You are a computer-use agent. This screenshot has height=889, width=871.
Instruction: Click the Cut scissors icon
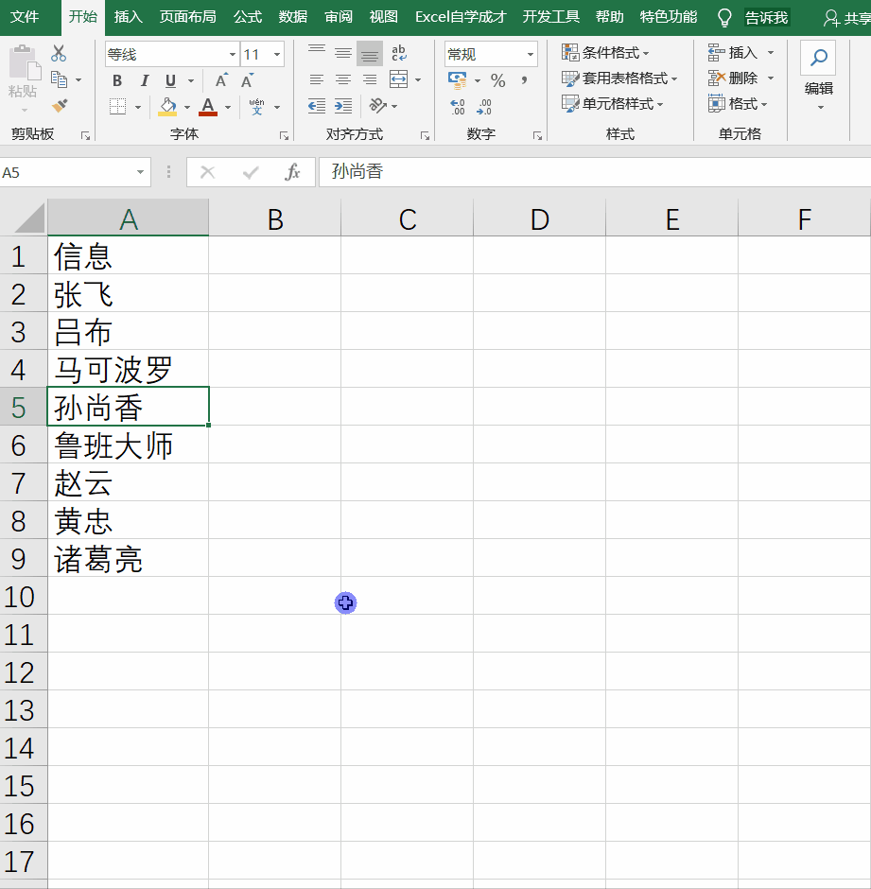[x=59, y=53]
